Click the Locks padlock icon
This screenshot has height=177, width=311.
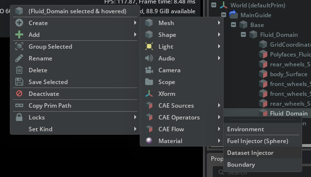click(x=19, y=118)
